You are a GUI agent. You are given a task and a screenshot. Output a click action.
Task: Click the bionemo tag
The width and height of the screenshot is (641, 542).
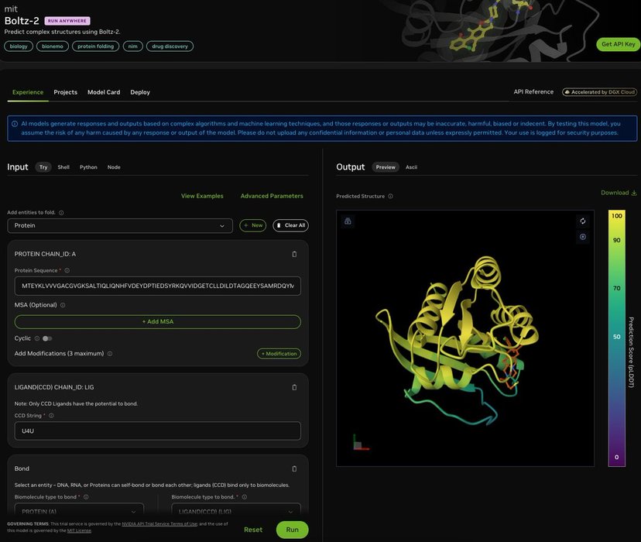[53, 46]
